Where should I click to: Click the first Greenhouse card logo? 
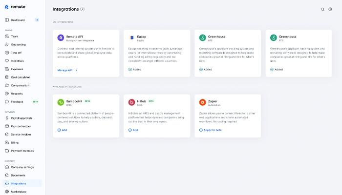202,38
